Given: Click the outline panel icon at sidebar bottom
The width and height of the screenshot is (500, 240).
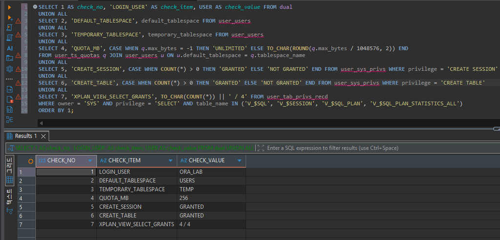Looking at the screenshot, I should (x=10, y=120).
